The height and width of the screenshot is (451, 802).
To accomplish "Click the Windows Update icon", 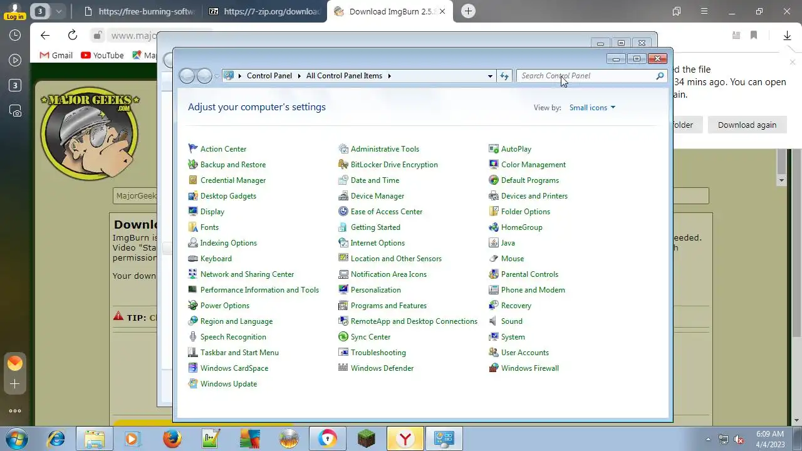I will point(193,384).
